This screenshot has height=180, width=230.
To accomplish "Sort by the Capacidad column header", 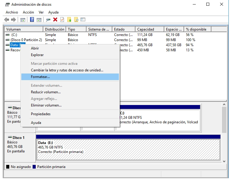I will 145,29.
